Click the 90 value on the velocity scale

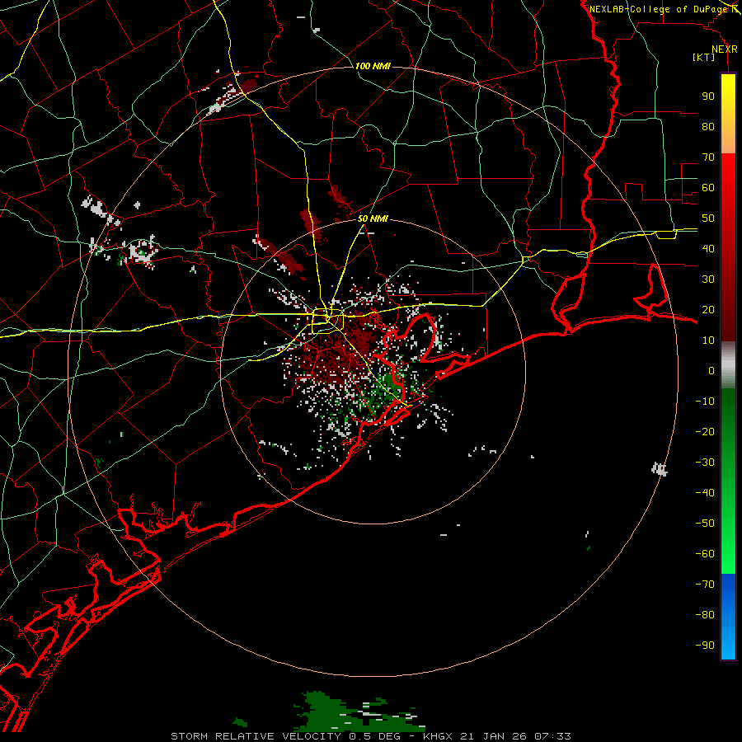[x=708, y=96]
